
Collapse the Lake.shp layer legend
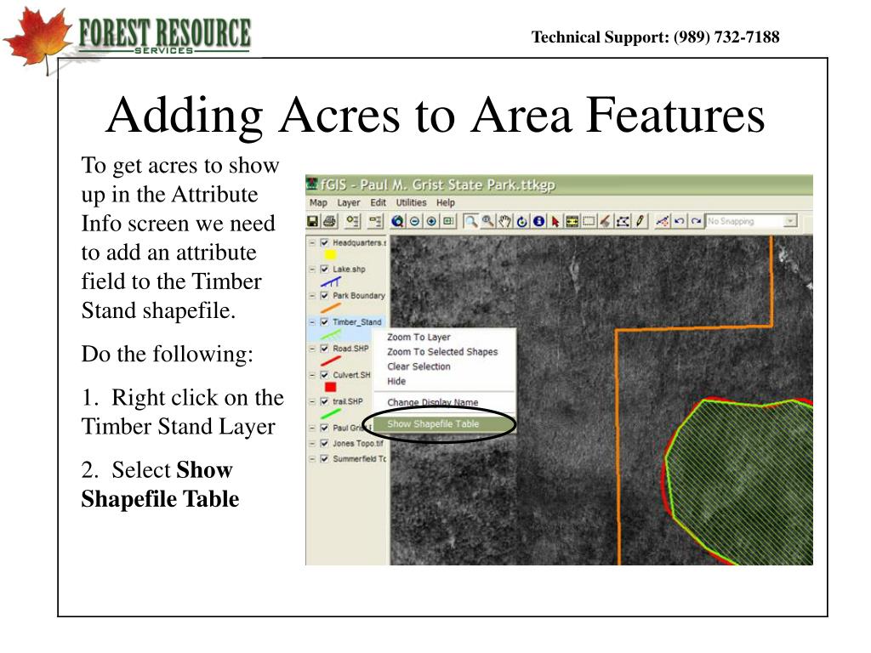pyautogui.click(x=312, y=270)
